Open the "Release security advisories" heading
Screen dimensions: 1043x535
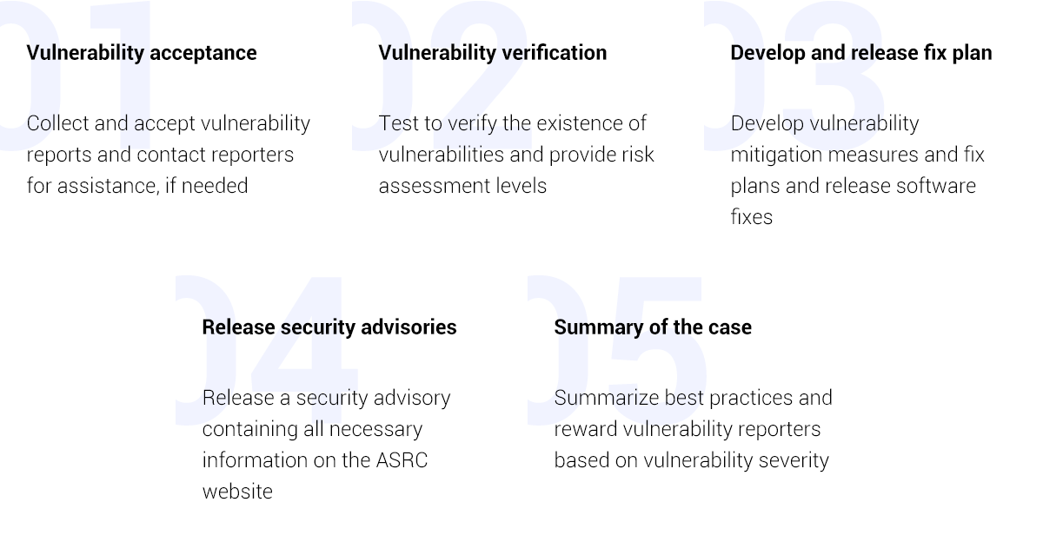[329, 327]
